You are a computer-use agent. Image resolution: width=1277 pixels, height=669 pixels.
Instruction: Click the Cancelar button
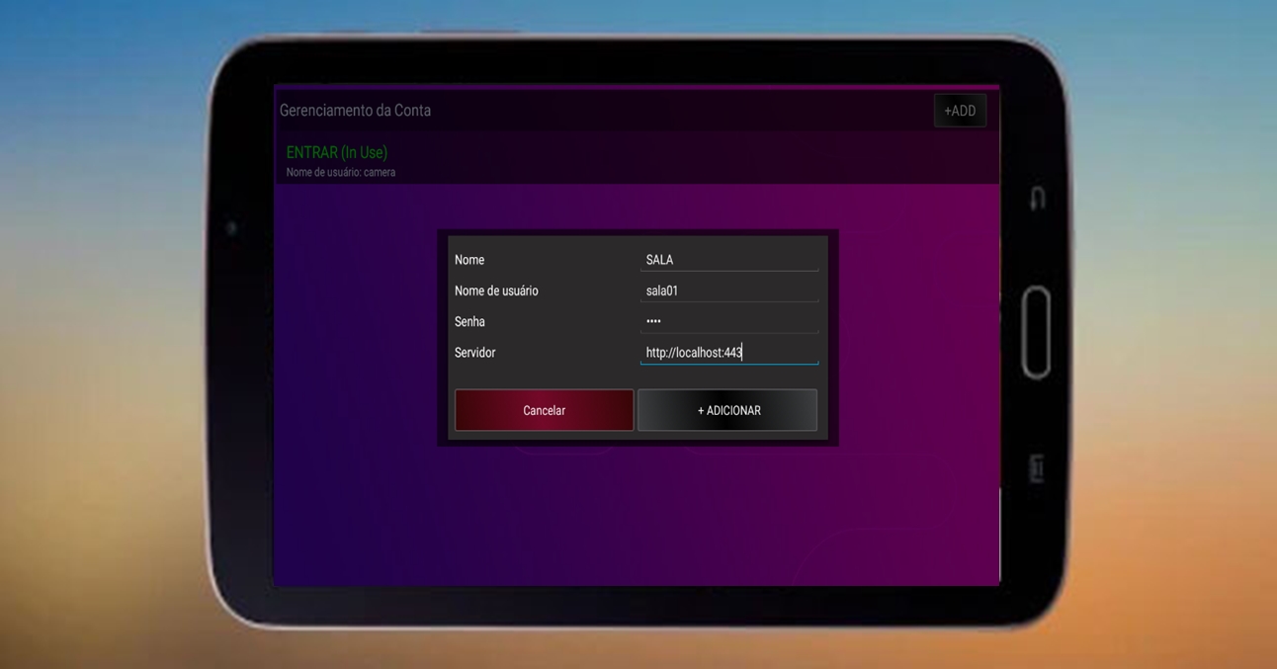(544, 410)
